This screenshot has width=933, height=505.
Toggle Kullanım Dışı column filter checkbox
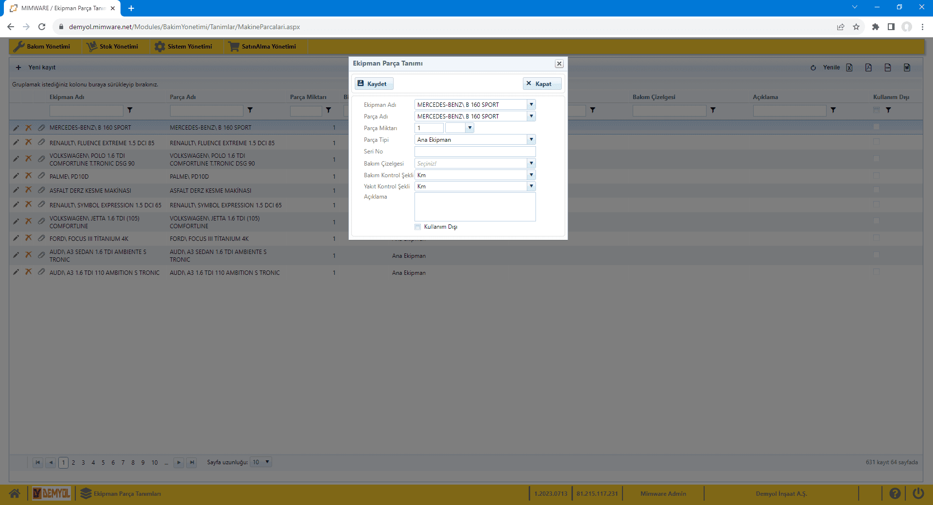(876, 110)
